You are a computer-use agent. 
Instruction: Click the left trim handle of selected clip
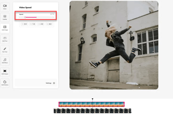point(59,104)
